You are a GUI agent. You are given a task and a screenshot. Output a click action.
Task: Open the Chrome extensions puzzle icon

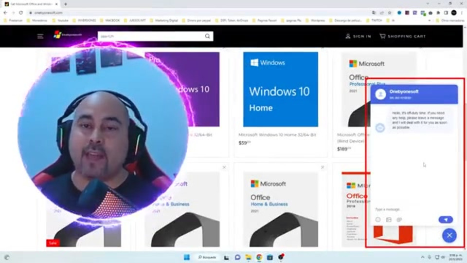438,13
